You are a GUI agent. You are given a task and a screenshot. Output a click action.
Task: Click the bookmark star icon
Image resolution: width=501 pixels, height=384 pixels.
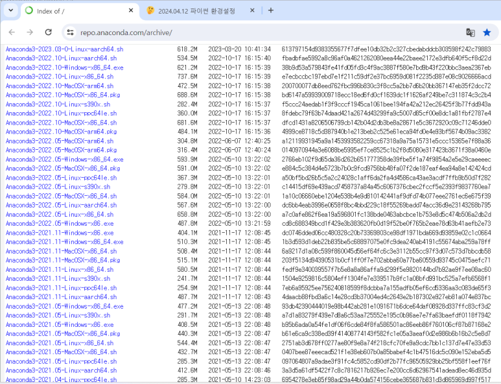point(487,32)
